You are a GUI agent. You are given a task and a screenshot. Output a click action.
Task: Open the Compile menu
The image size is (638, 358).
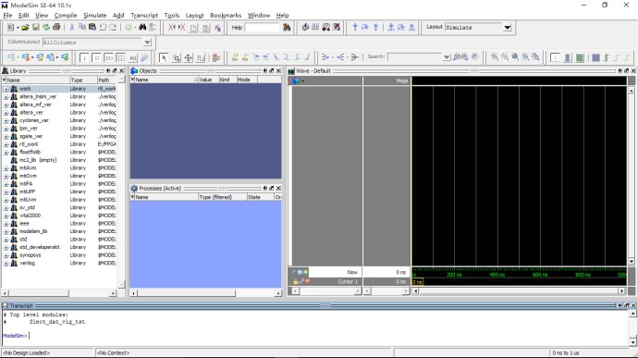coord(66,15)
